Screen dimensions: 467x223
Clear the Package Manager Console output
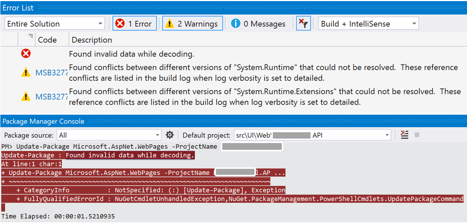405,135
